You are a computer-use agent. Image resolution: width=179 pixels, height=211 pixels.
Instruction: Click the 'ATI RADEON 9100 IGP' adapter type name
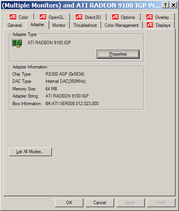(49, 43)
